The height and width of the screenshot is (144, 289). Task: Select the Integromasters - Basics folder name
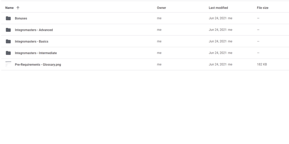[31, 42]
